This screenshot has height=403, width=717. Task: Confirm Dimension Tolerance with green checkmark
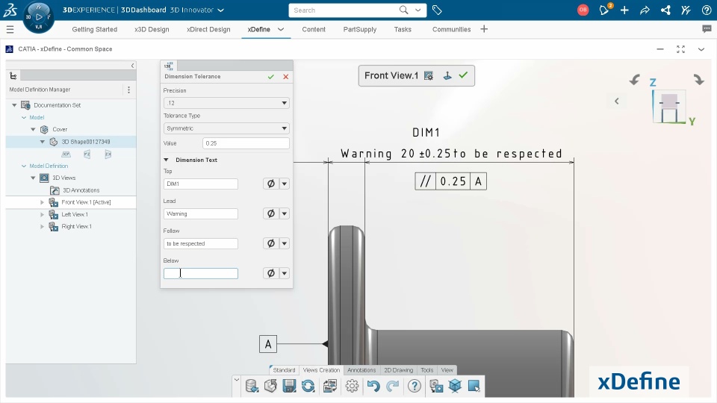[x=270, y=77]
